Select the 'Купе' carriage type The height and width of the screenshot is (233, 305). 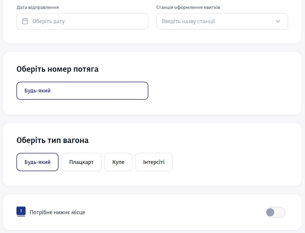click(118, 162)
